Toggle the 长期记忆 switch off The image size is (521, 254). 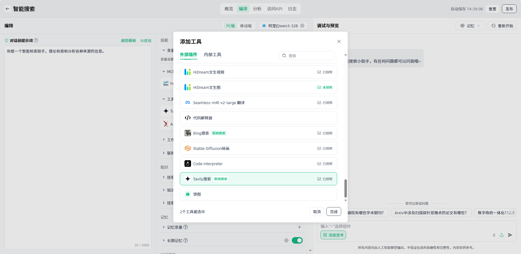pyautogui.click(x=297, y=240)
